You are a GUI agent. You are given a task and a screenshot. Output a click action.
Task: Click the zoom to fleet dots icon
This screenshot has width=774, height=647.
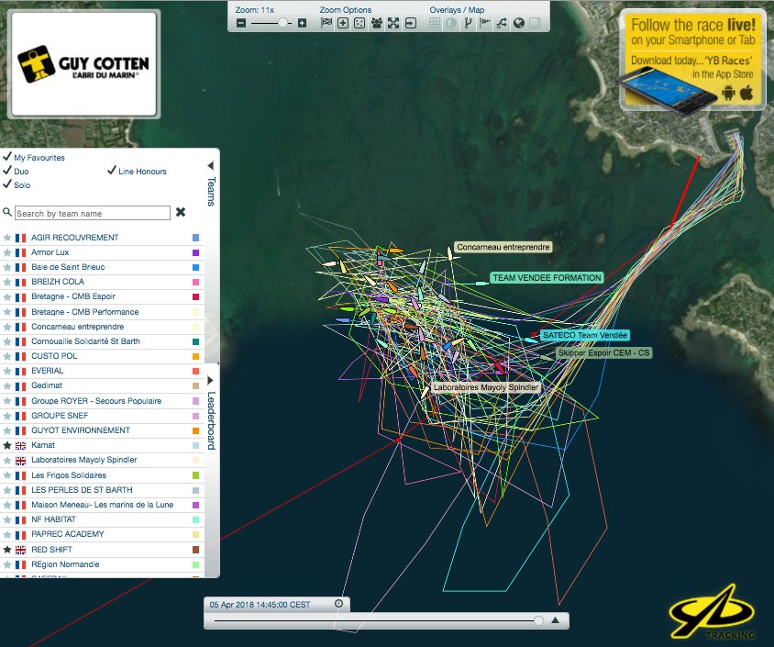point(359,23)
